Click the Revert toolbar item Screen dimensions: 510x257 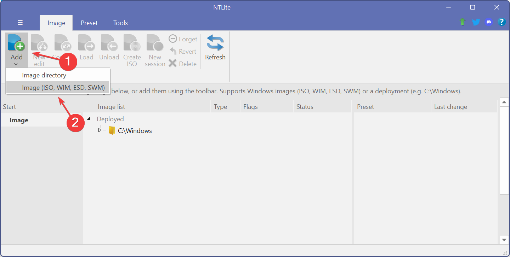183,52
